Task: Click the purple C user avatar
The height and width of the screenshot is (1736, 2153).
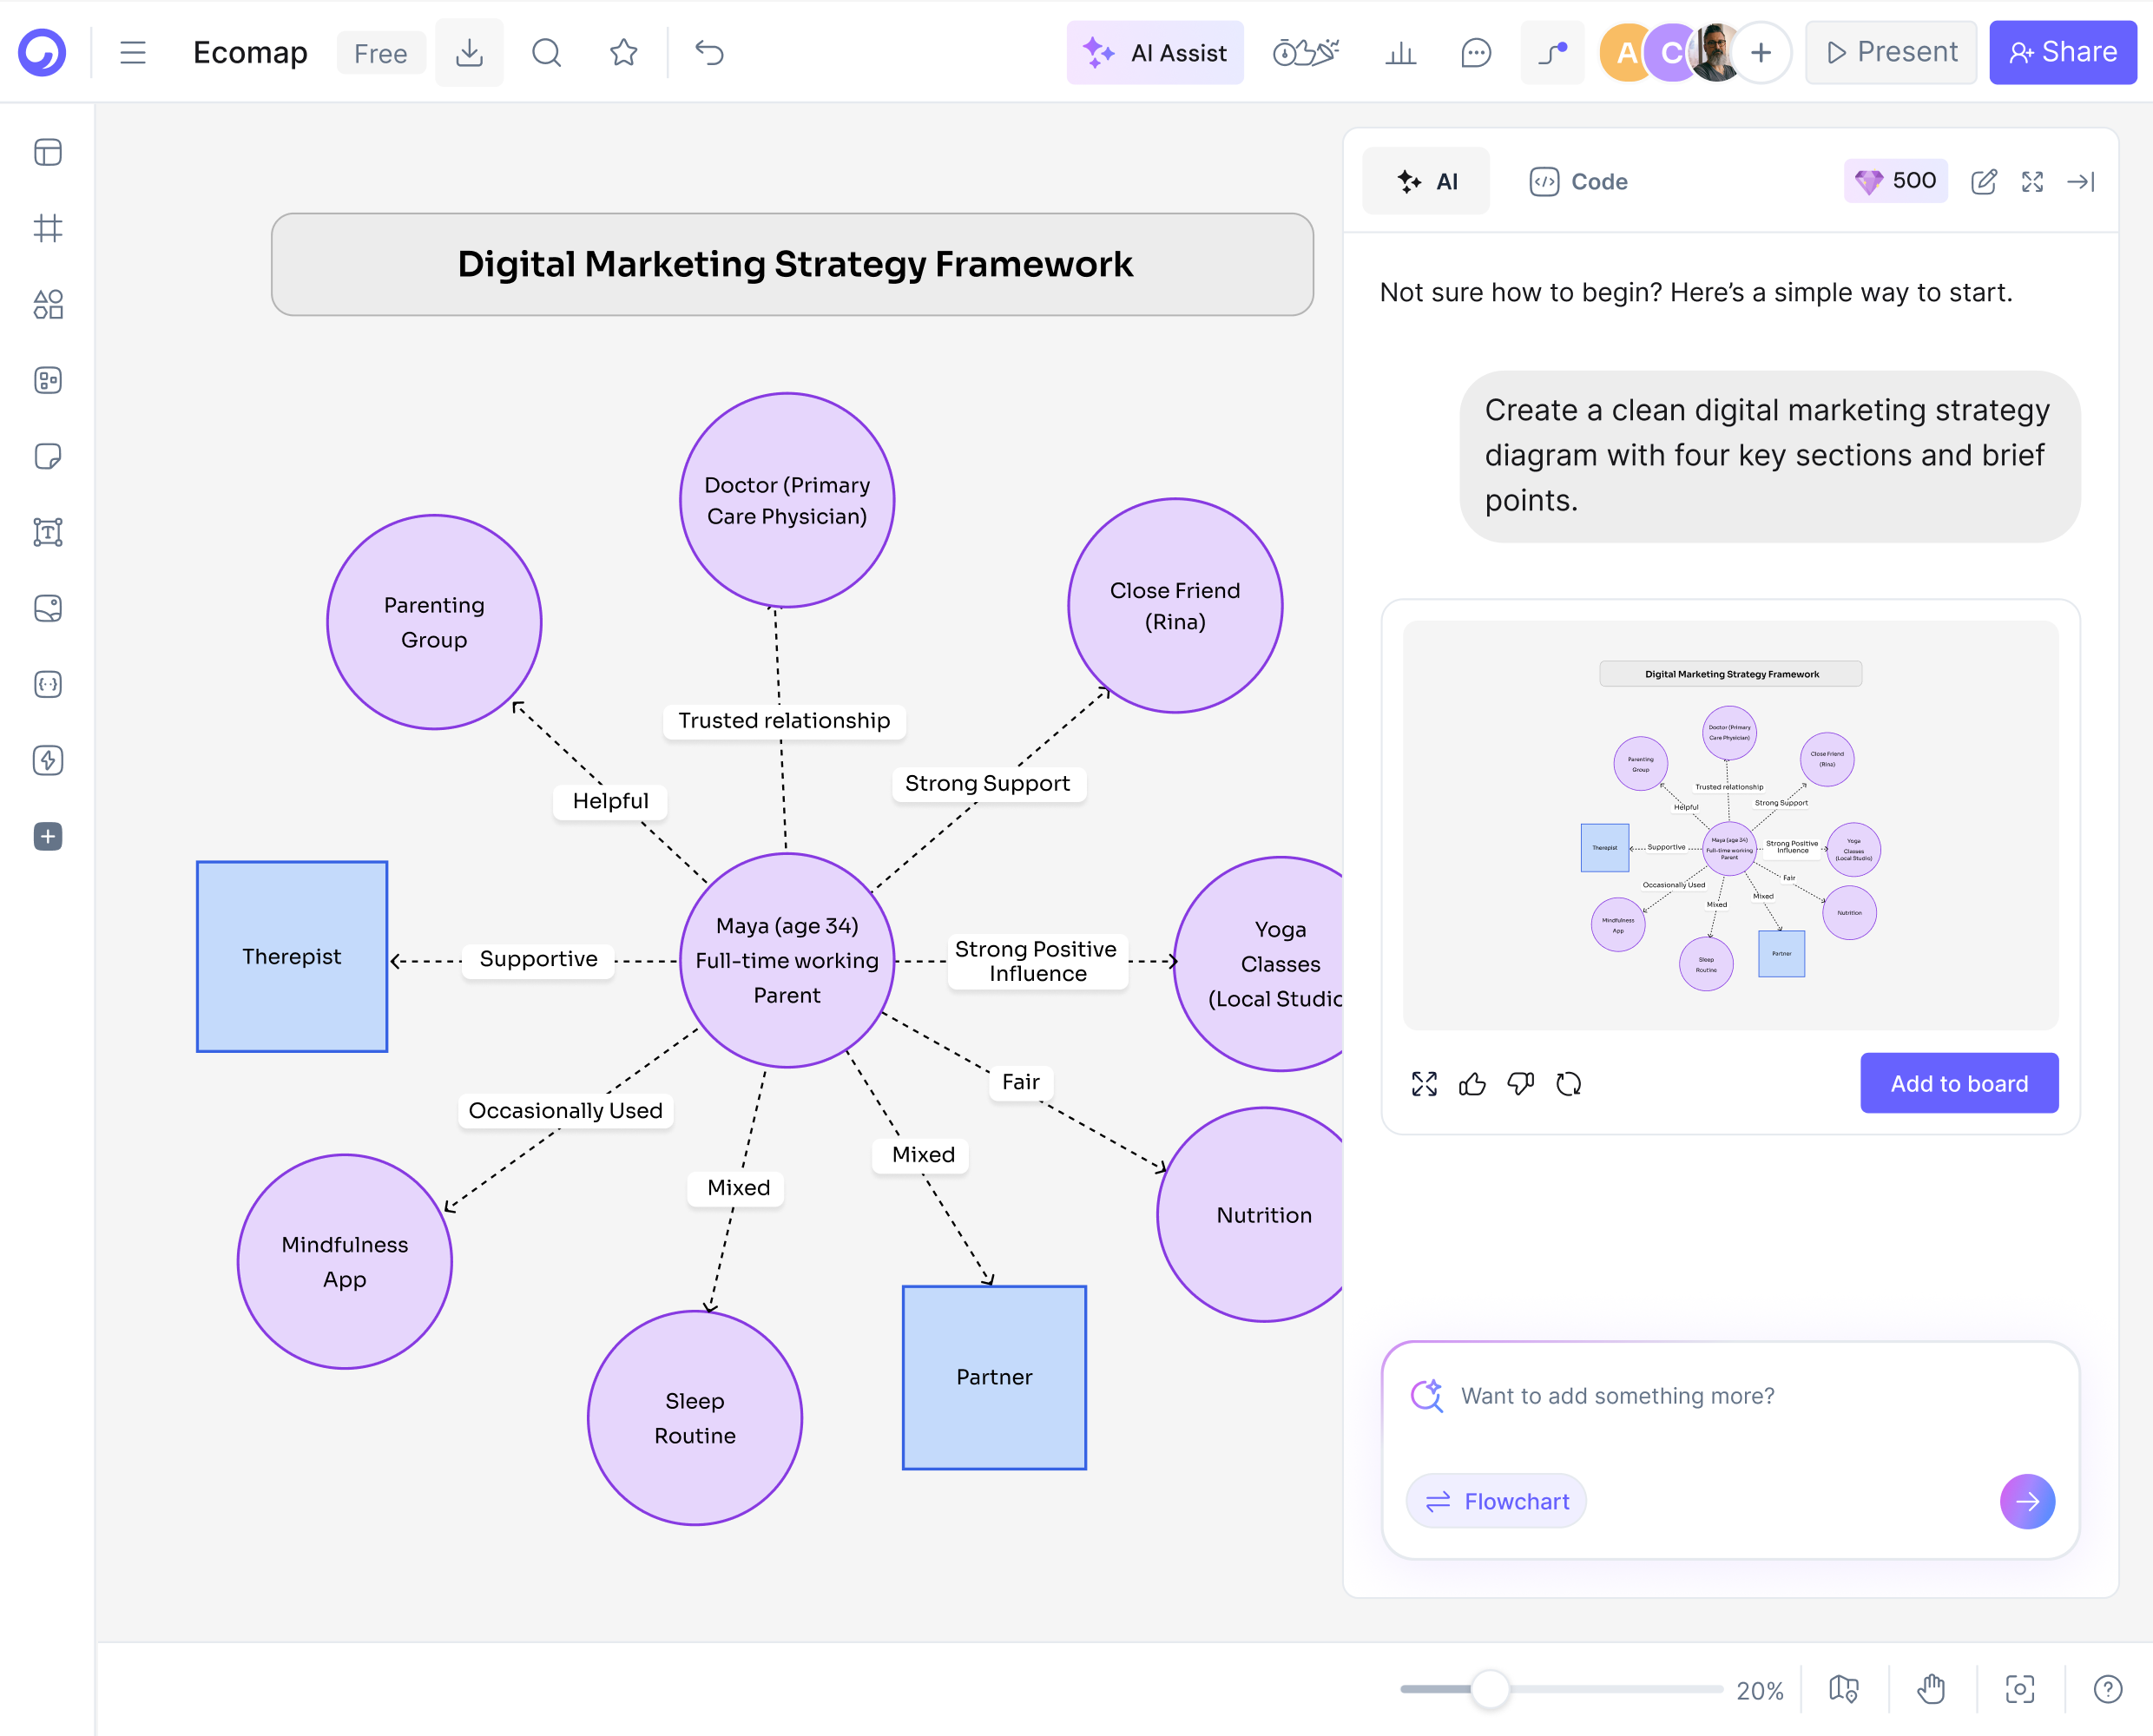Action: [1670, 52]
